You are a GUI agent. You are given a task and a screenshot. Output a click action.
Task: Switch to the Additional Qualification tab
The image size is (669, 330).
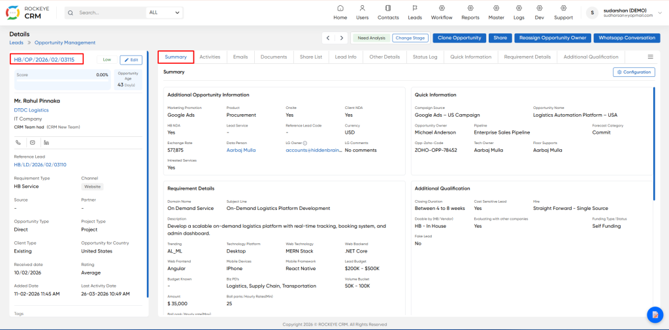point(591,57)
